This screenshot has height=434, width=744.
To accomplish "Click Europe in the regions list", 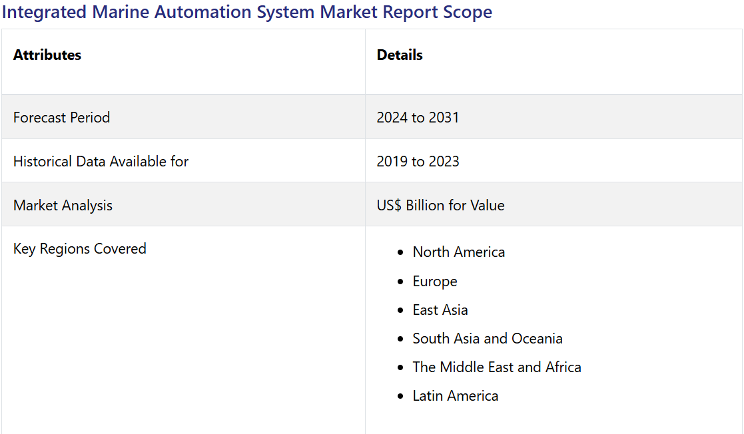I will pyautogui.click(x=434, y=282).
